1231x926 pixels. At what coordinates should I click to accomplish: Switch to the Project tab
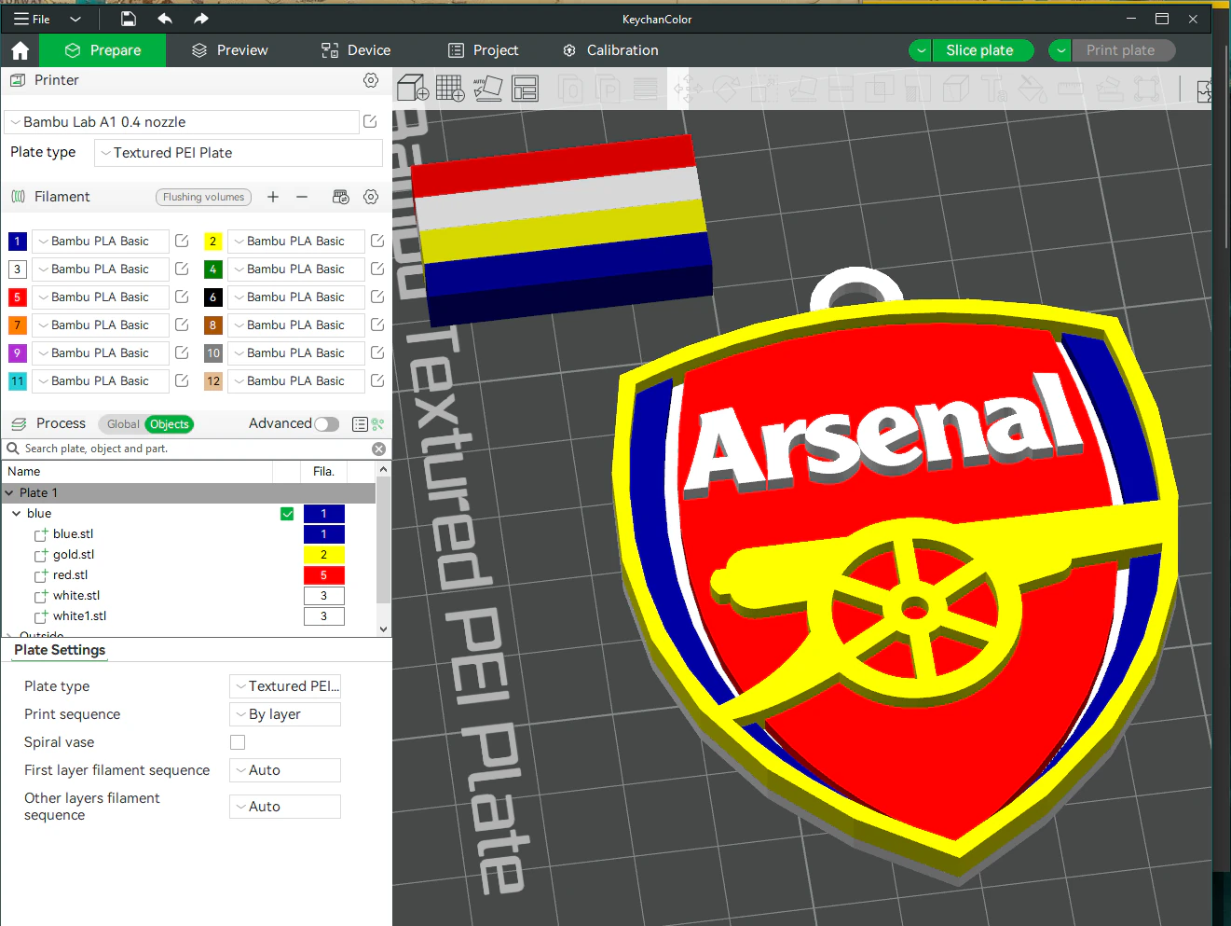point(483,50)
